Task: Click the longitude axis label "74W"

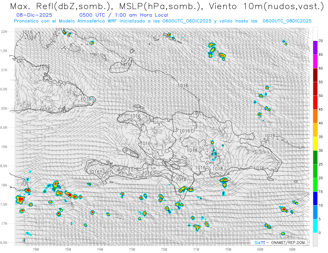Action: coord(100,249)
